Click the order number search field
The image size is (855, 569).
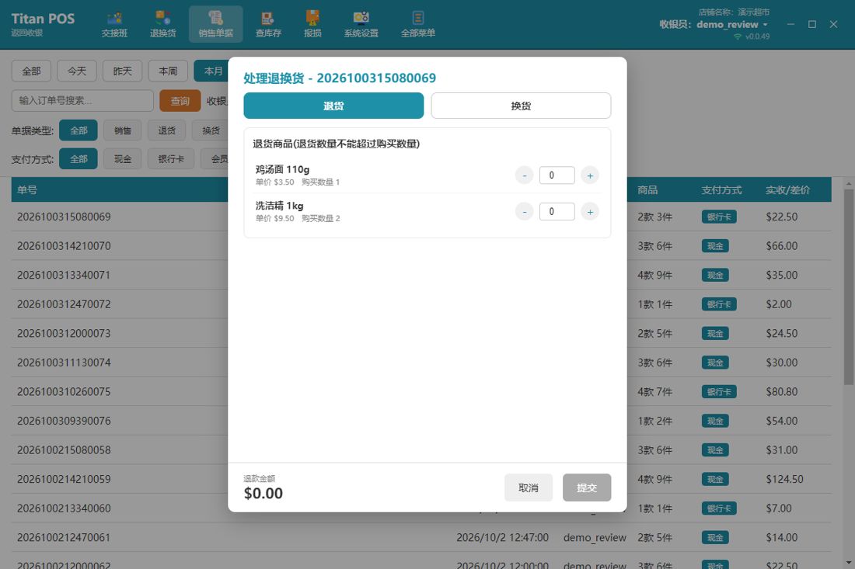83,101
